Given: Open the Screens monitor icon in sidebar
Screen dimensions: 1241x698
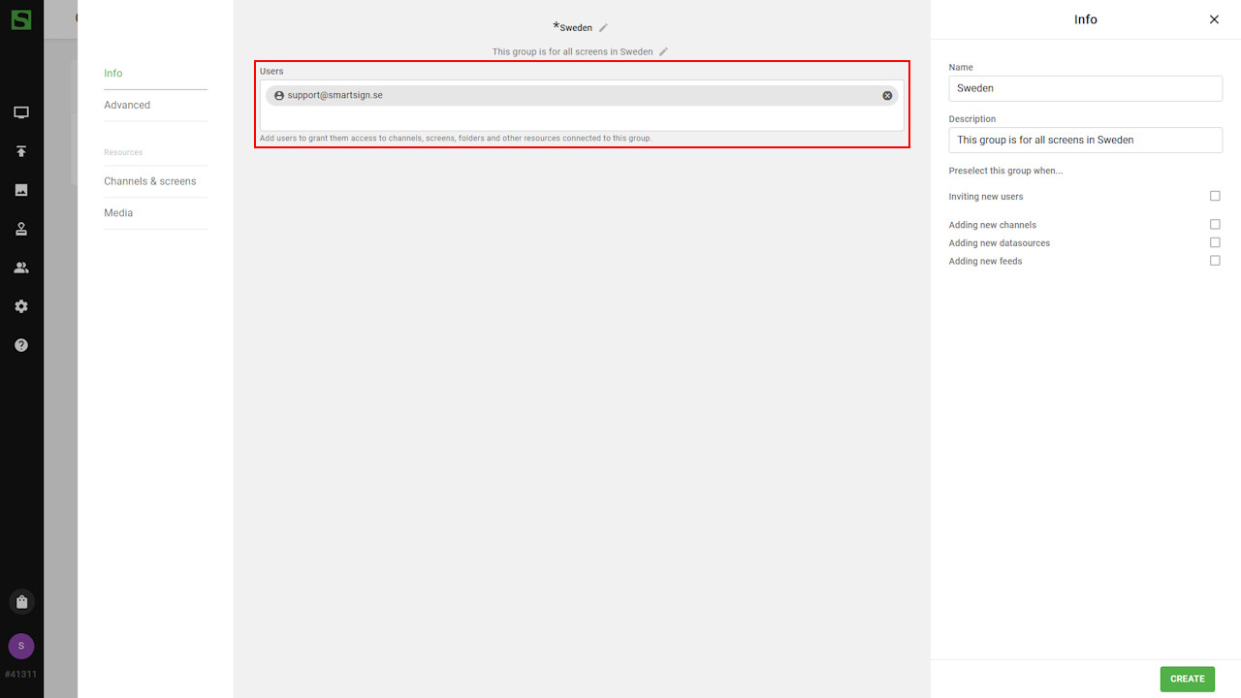Looking at the screenshot, I should click(x=21, y=112).
